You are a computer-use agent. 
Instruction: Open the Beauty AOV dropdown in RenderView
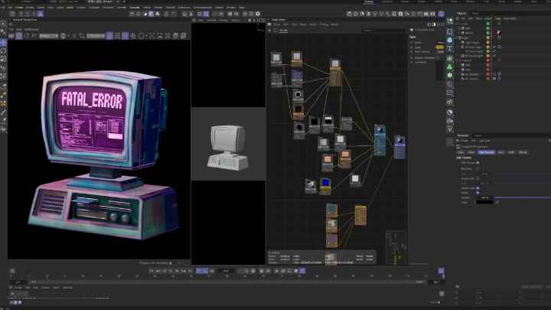tap(48, 35)
